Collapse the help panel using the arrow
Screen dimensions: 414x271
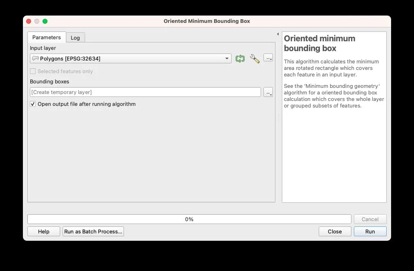[x=278, y=34]
